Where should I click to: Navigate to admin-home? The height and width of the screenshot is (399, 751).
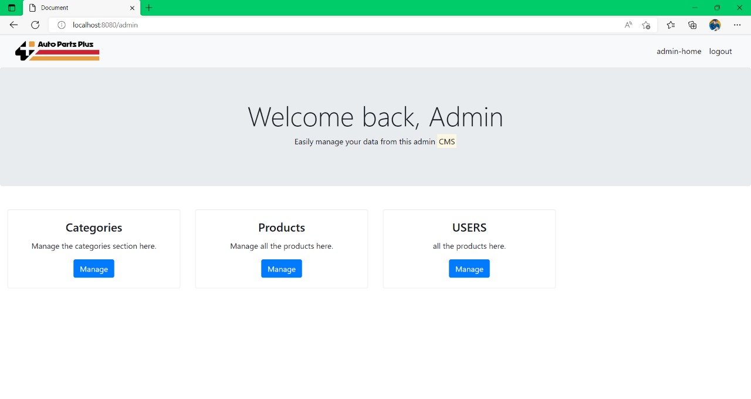(x=679, y=51)
